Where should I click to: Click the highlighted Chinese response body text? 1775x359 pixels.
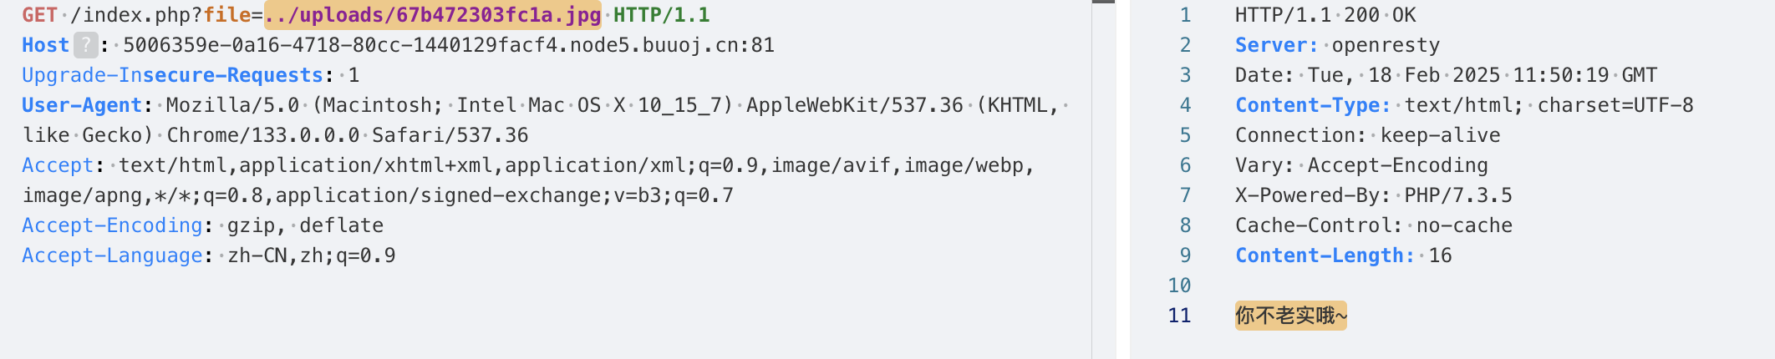1290,316
